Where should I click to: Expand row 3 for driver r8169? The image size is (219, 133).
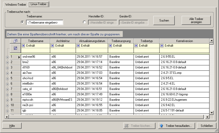coord(7,68)
